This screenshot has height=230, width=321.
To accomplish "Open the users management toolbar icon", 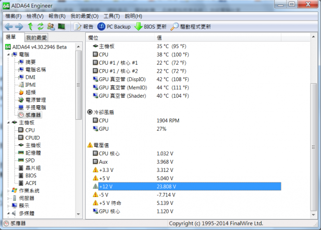I will [51, 27].
